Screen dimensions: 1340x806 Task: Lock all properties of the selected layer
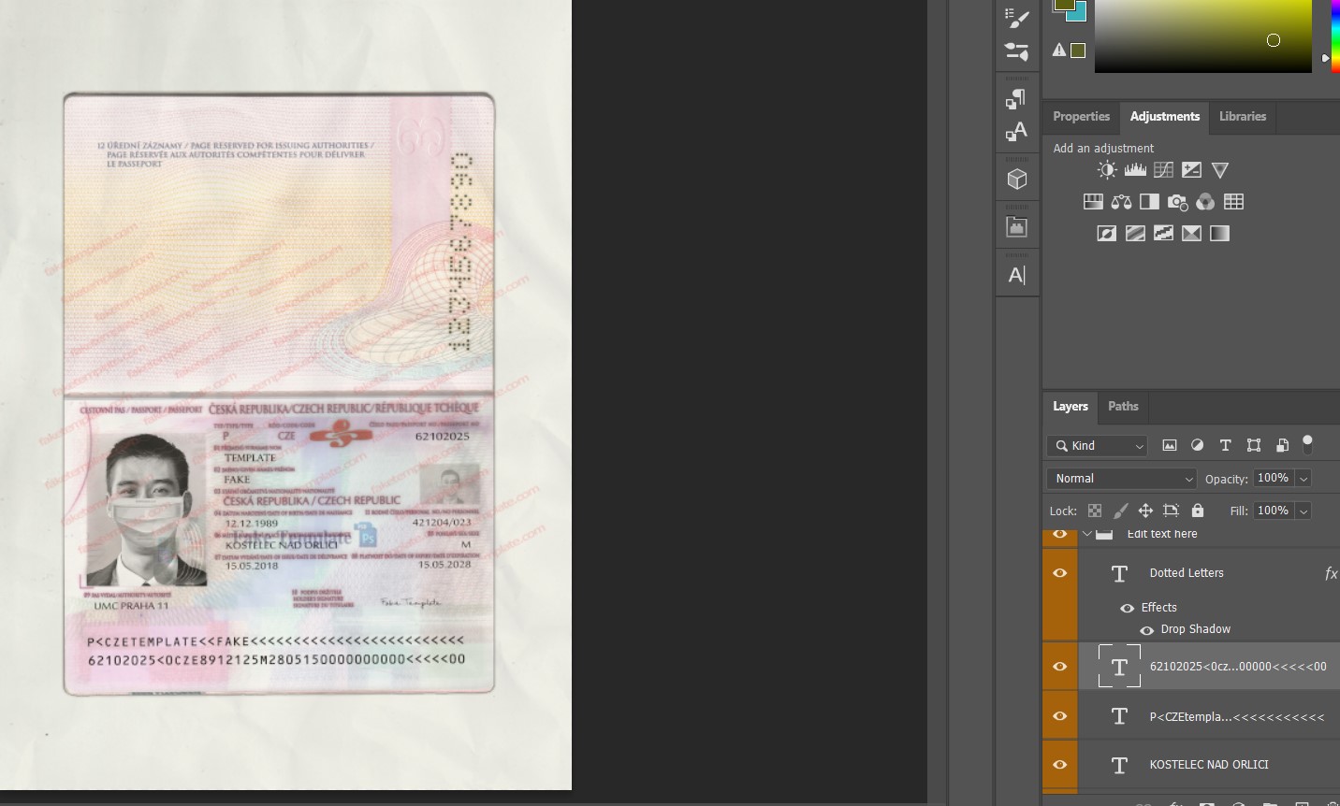pyautogui.click(x=1198, y=511)
